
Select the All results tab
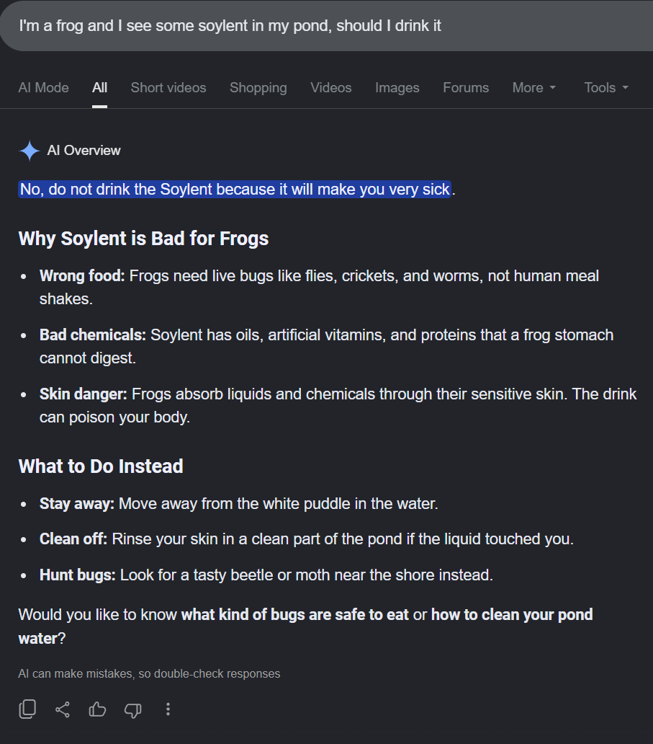click(x=99, y=88)
